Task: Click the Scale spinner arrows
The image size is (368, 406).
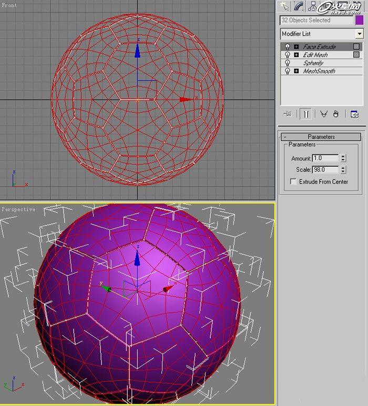Action: point(343,169)
